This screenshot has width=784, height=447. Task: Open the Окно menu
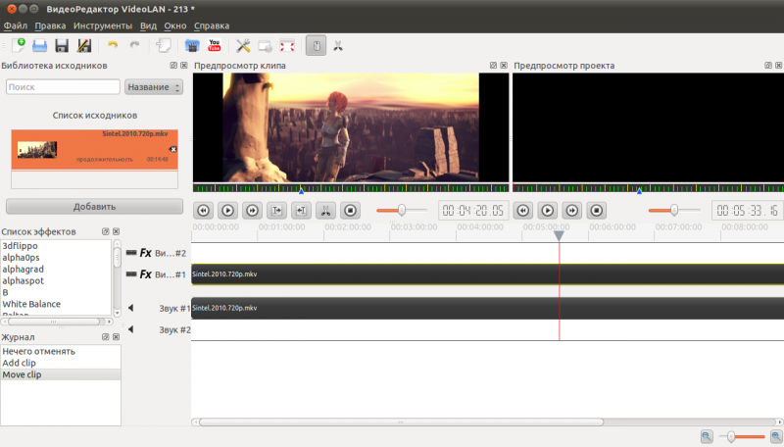[175, 25]
